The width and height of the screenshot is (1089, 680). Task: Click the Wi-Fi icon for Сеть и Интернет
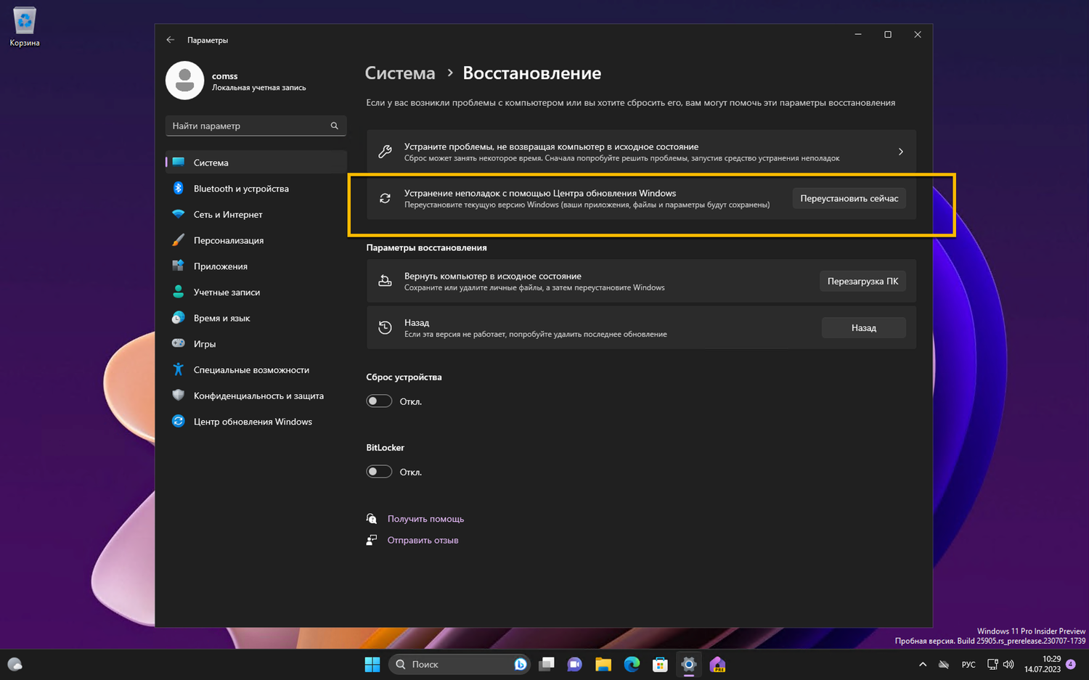point(178,214)
